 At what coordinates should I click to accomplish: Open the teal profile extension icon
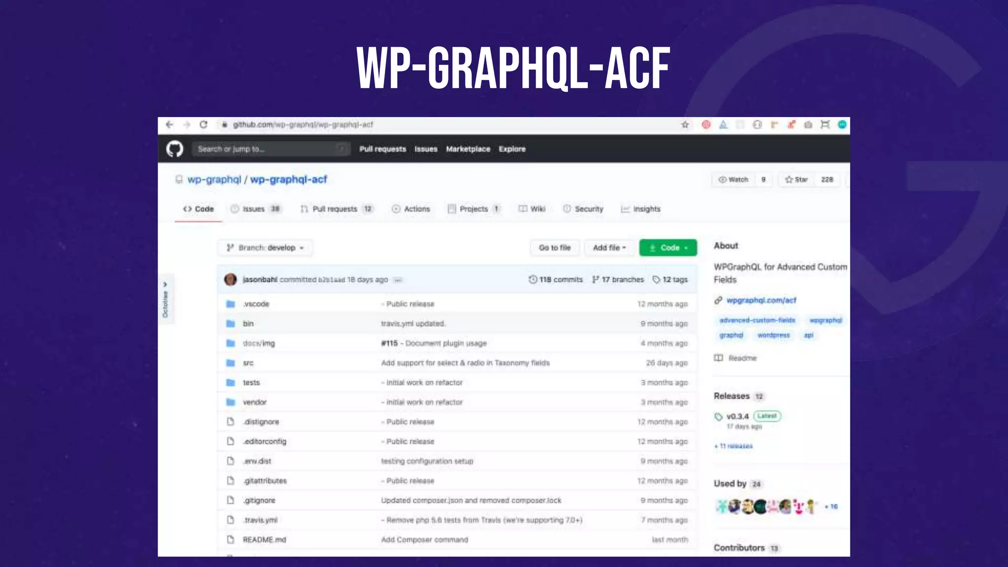pyautogui.click(x=842, y=125)
